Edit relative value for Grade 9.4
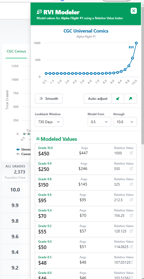Screen dimensions: 144x279 [x=131, y=215]
